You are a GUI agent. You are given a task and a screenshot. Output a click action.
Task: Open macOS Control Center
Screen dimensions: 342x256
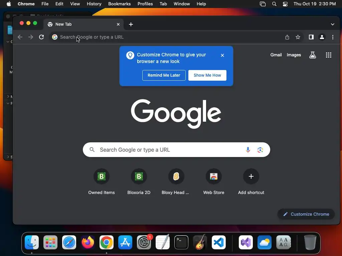coord(285,4)
